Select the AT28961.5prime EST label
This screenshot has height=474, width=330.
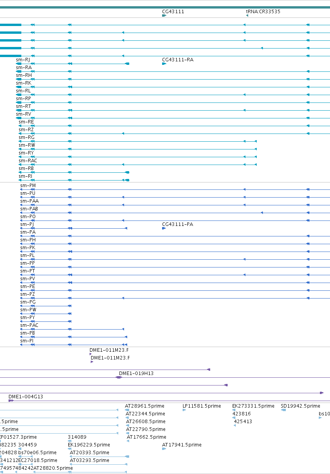(x=145, y=406)
